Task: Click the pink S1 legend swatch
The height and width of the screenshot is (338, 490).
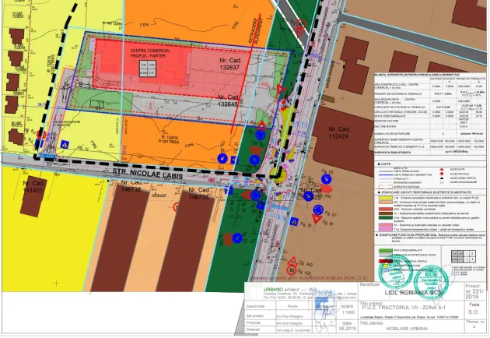Action: tap(385, 225)
